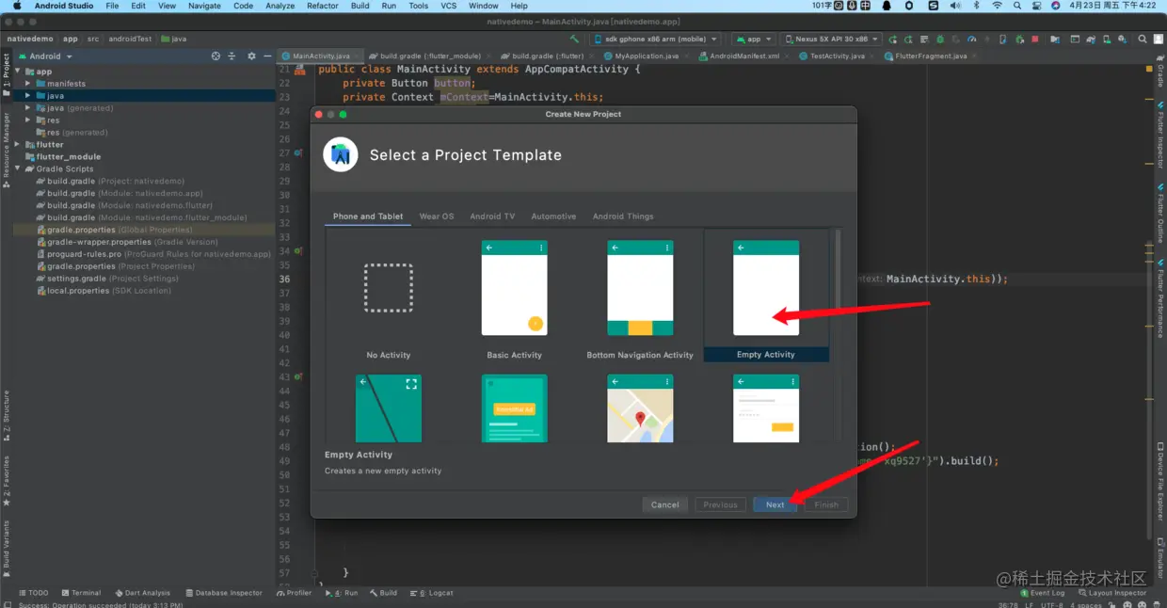Click the red Stop button in toolbar

tap(1035, 40)
